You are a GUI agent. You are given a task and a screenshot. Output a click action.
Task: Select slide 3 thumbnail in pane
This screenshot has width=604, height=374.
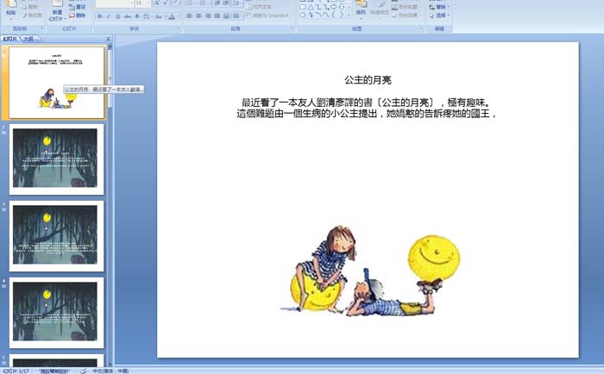(x=57, y=235)
